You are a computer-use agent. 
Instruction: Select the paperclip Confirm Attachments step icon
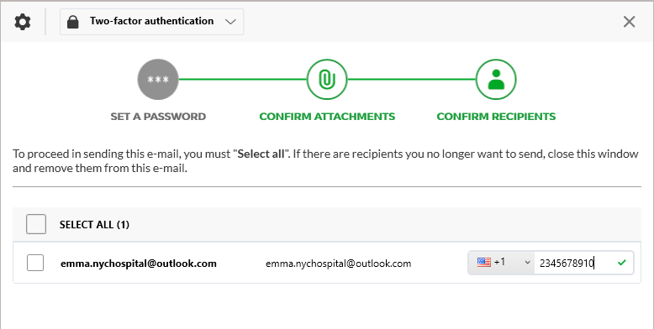(327, 79)
